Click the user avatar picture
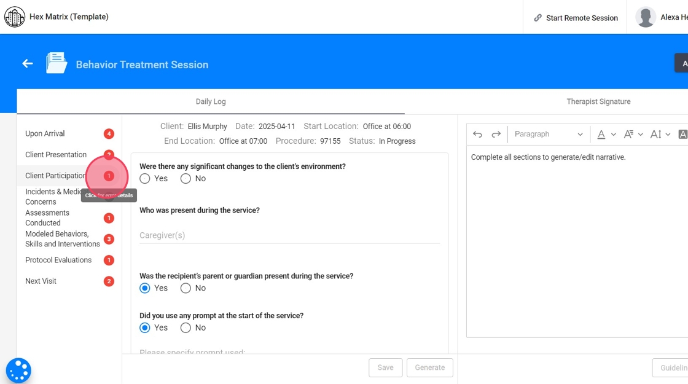This screenshot has height=384, width=688. pos(645,17)
